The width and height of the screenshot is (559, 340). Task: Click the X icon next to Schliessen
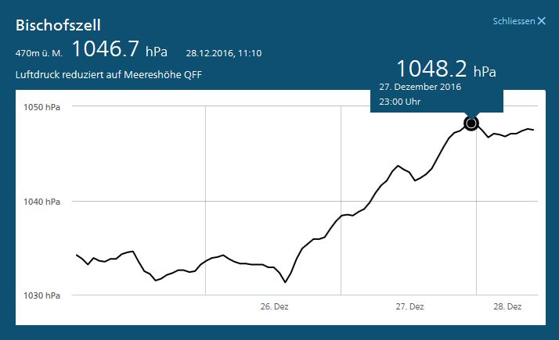pyautogui.click(x=541, y=21)
